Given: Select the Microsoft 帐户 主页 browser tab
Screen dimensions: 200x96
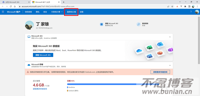Looking at the screenshot, I should click(x=46, y=2).
